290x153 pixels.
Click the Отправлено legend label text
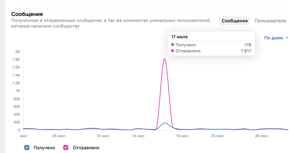pos(86,147)
